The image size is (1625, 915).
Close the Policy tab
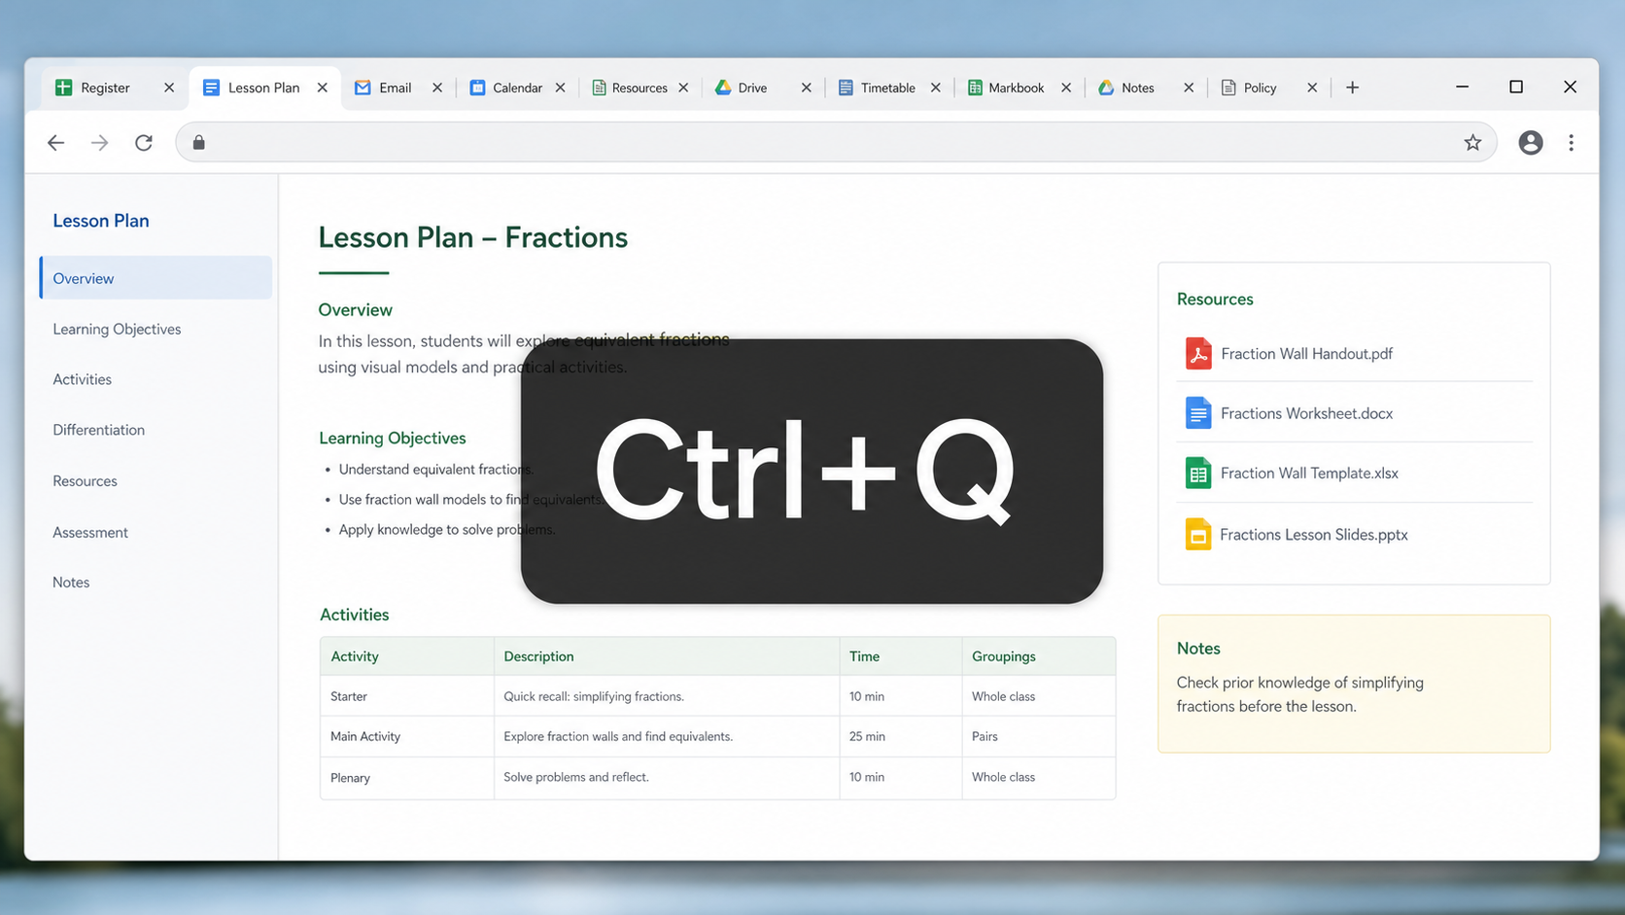[x=1312, y=88]
